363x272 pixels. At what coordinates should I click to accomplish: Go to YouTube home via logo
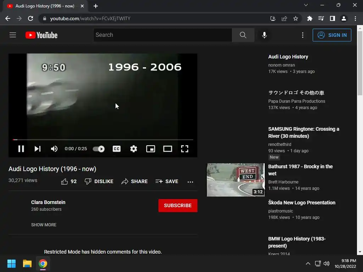pos(41,35)
